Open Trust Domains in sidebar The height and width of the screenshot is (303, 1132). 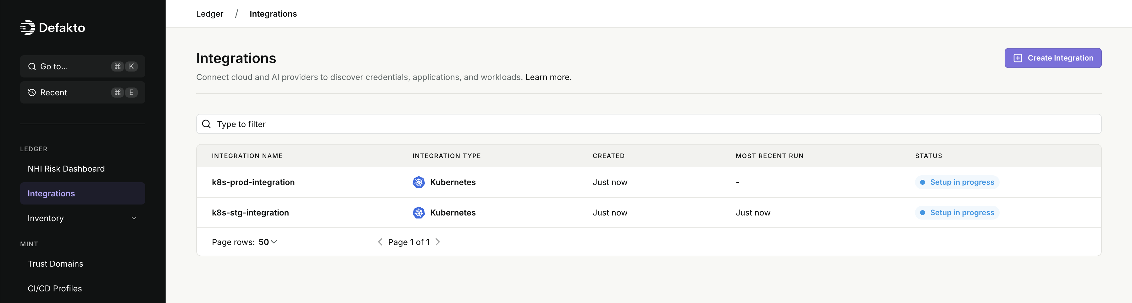[55, 264]
